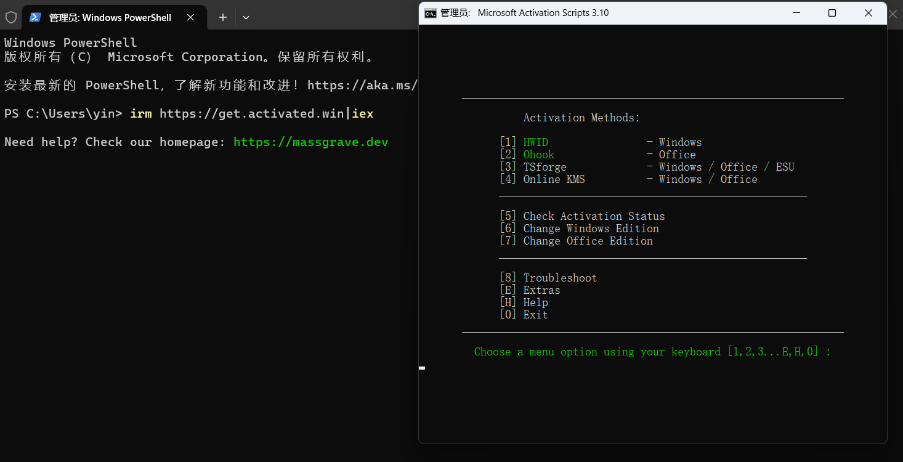The image size is (903, 462).
Task: Click the "irm" command word
Action: click(141, 114)
